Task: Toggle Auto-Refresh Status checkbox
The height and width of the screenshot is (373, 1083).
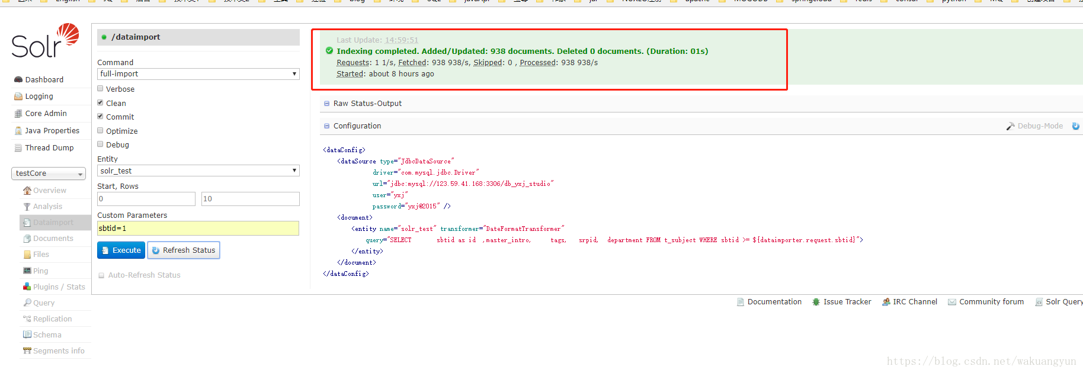Action: (x=101, y=275)
